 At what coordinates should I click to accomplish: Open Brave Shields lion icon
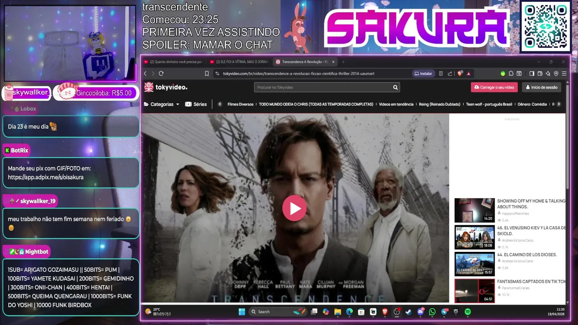tap(460, 74)
